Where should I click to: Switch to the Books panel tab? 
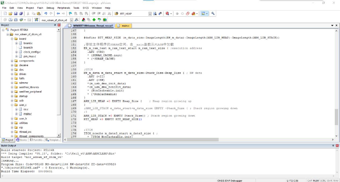pos(21,140)
